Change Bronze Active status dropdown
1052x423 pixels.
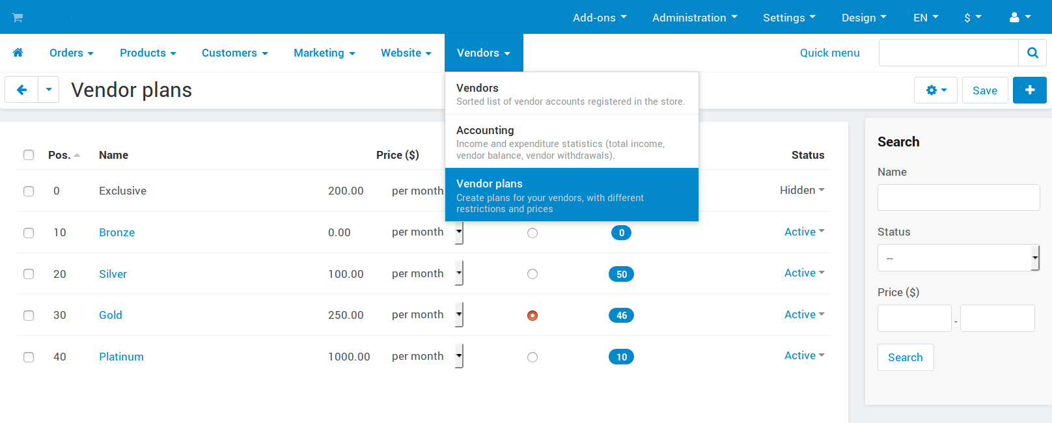(x=804, y=232)
